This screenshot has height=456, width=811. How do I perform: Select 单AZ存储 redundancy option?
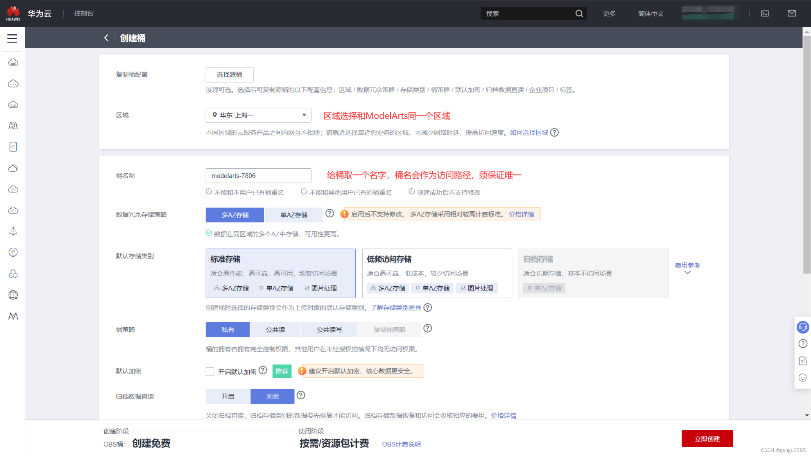[294, 215]
